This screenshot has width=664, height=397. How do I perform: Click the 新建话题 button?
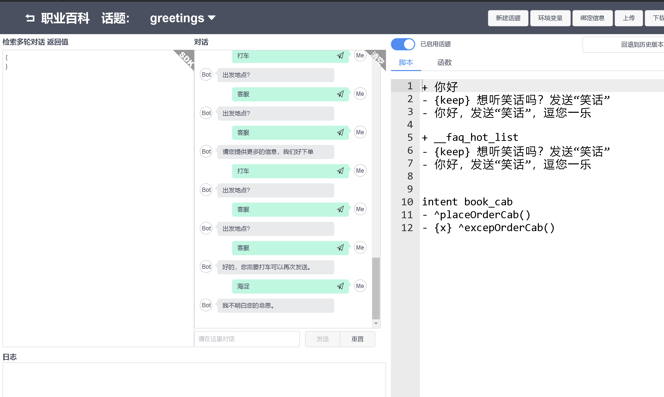[x=508, y=18]
